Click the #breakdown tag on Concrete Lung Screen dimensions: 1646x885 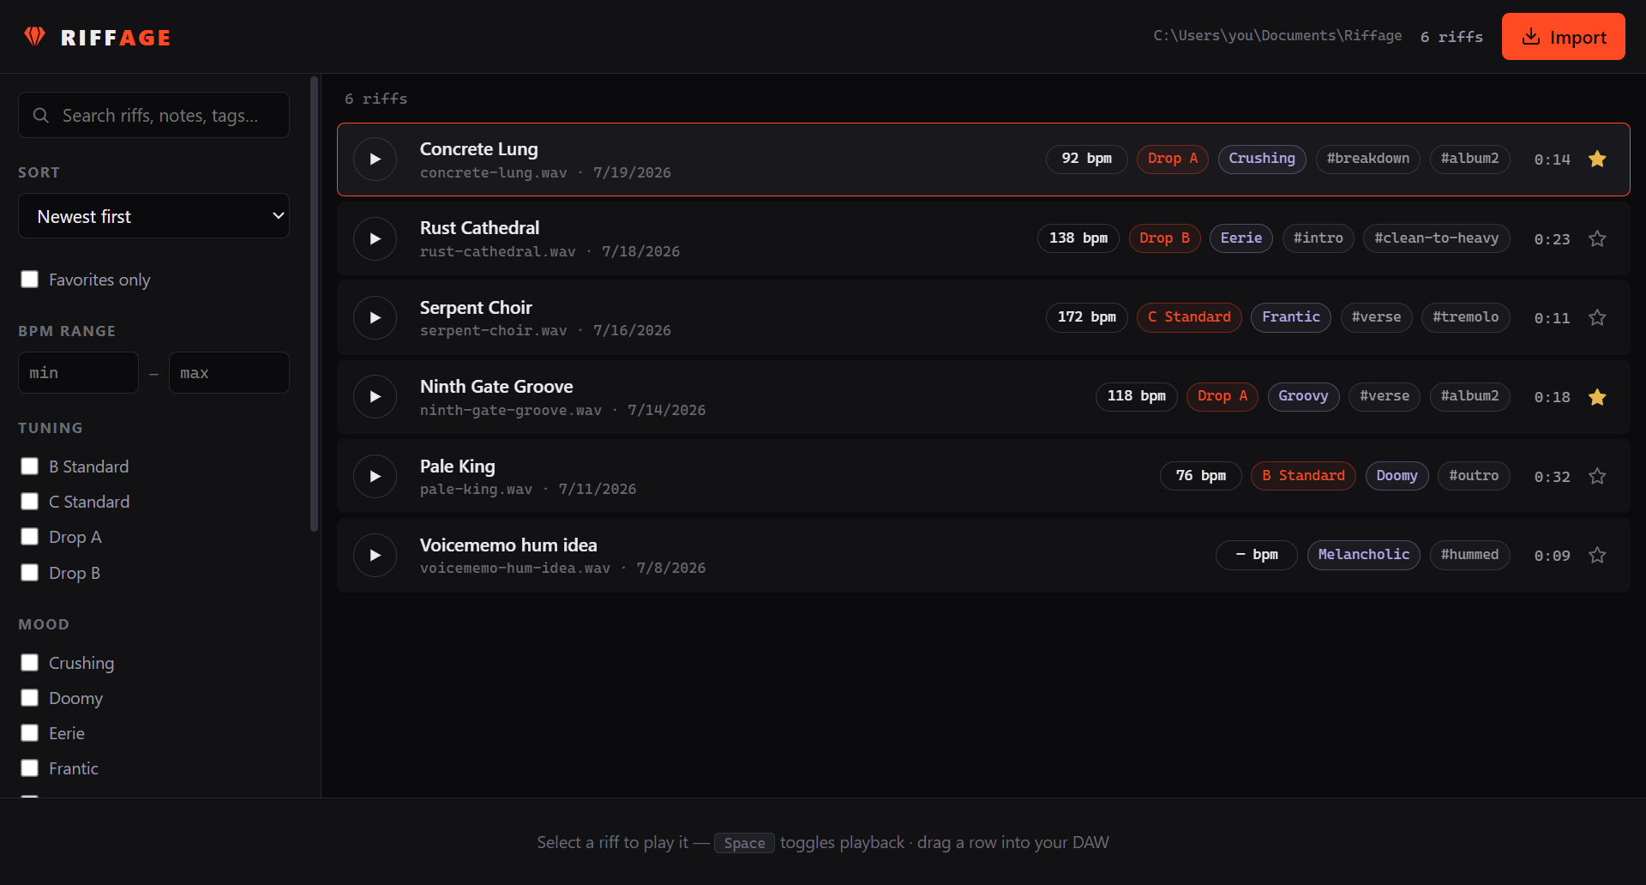tap(1368, 159)
